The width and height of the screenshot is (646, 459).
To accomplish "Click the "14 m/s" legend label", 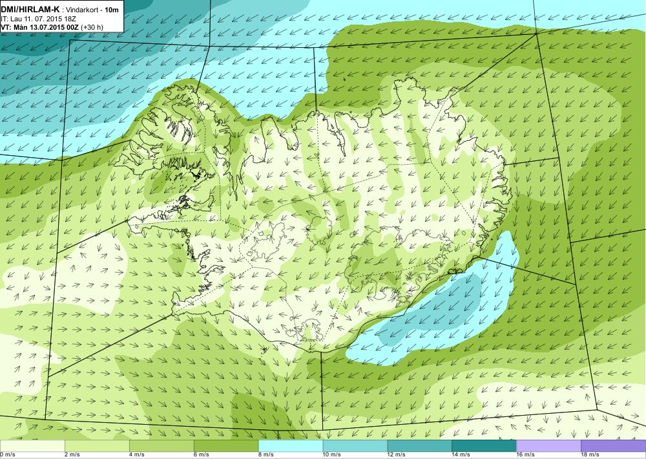I will click(x=461, y=455).
